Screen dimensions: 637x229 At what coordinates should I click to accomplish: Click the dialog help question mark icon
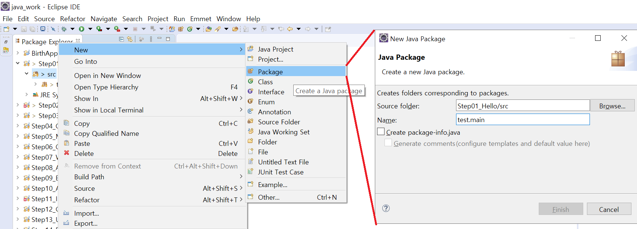[386, 208]
